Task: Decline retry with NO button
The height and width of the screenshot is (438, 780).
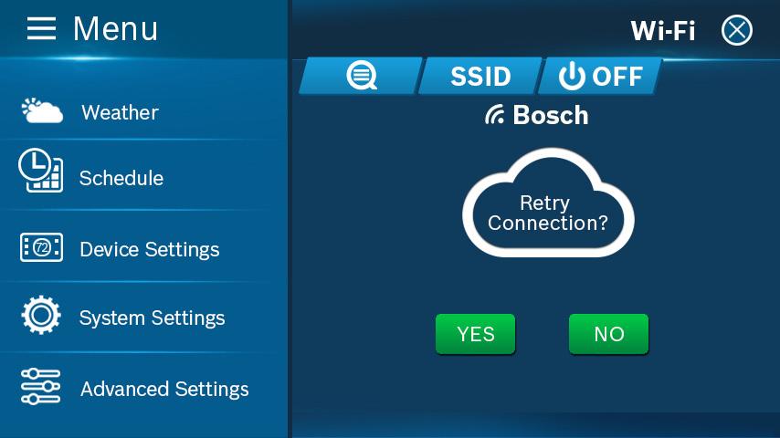Action: click(x=609, y=334)
